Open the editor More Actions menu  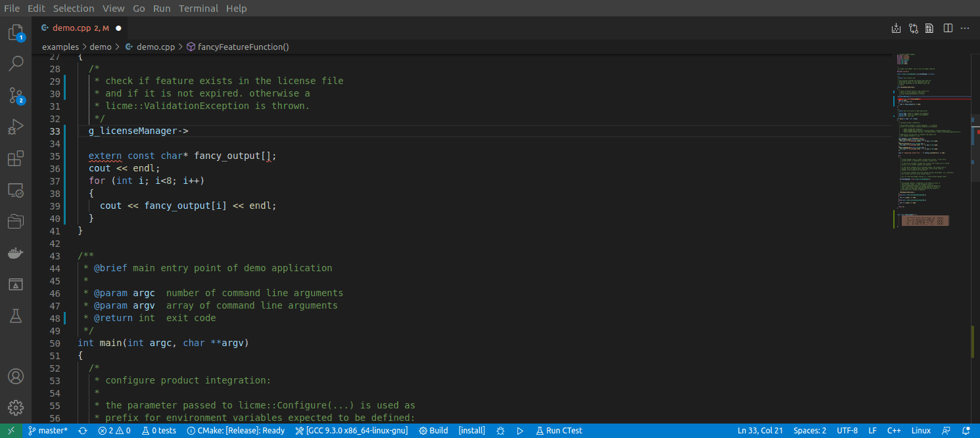pos(965,28)
